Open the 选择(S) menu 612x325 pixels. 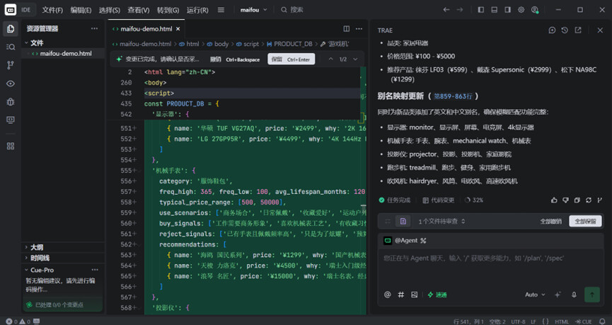coord(109,10)
